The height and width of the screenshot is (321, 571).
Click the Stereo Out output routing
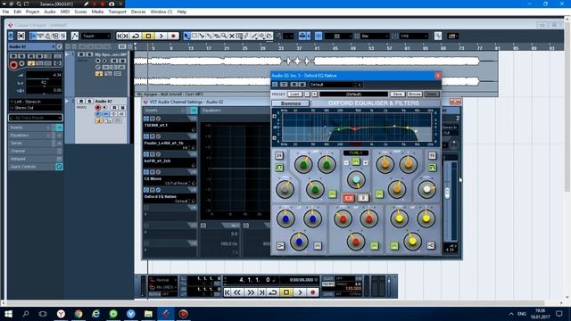click(36, 108)
